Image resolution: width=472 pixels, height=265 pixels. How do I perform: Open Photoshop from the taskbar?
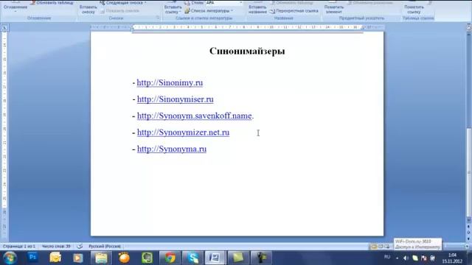point(32,258)
